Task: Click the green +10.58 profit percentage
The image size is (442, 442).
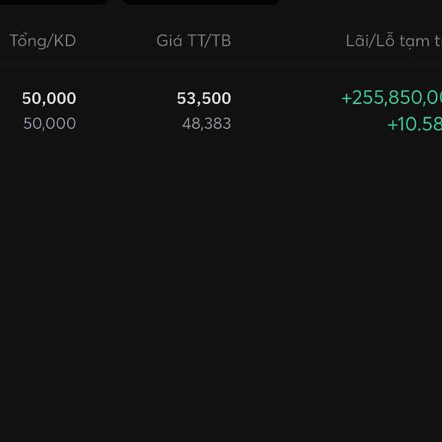Action: point(414,124)
